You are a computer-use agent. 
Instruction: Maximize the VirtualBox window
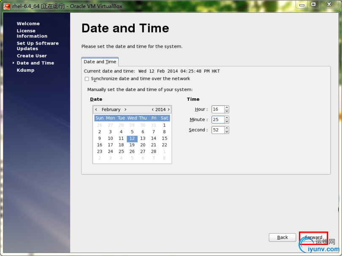pos(313,5)
